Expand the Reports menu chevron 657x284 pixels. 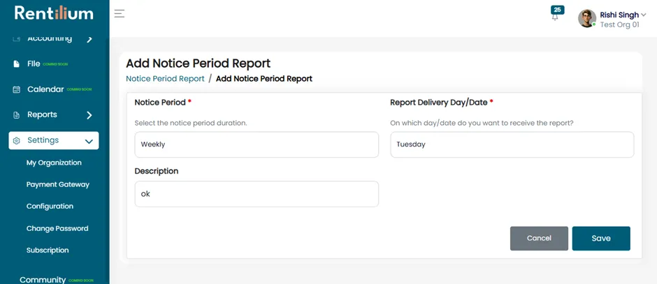click(89, 115)
